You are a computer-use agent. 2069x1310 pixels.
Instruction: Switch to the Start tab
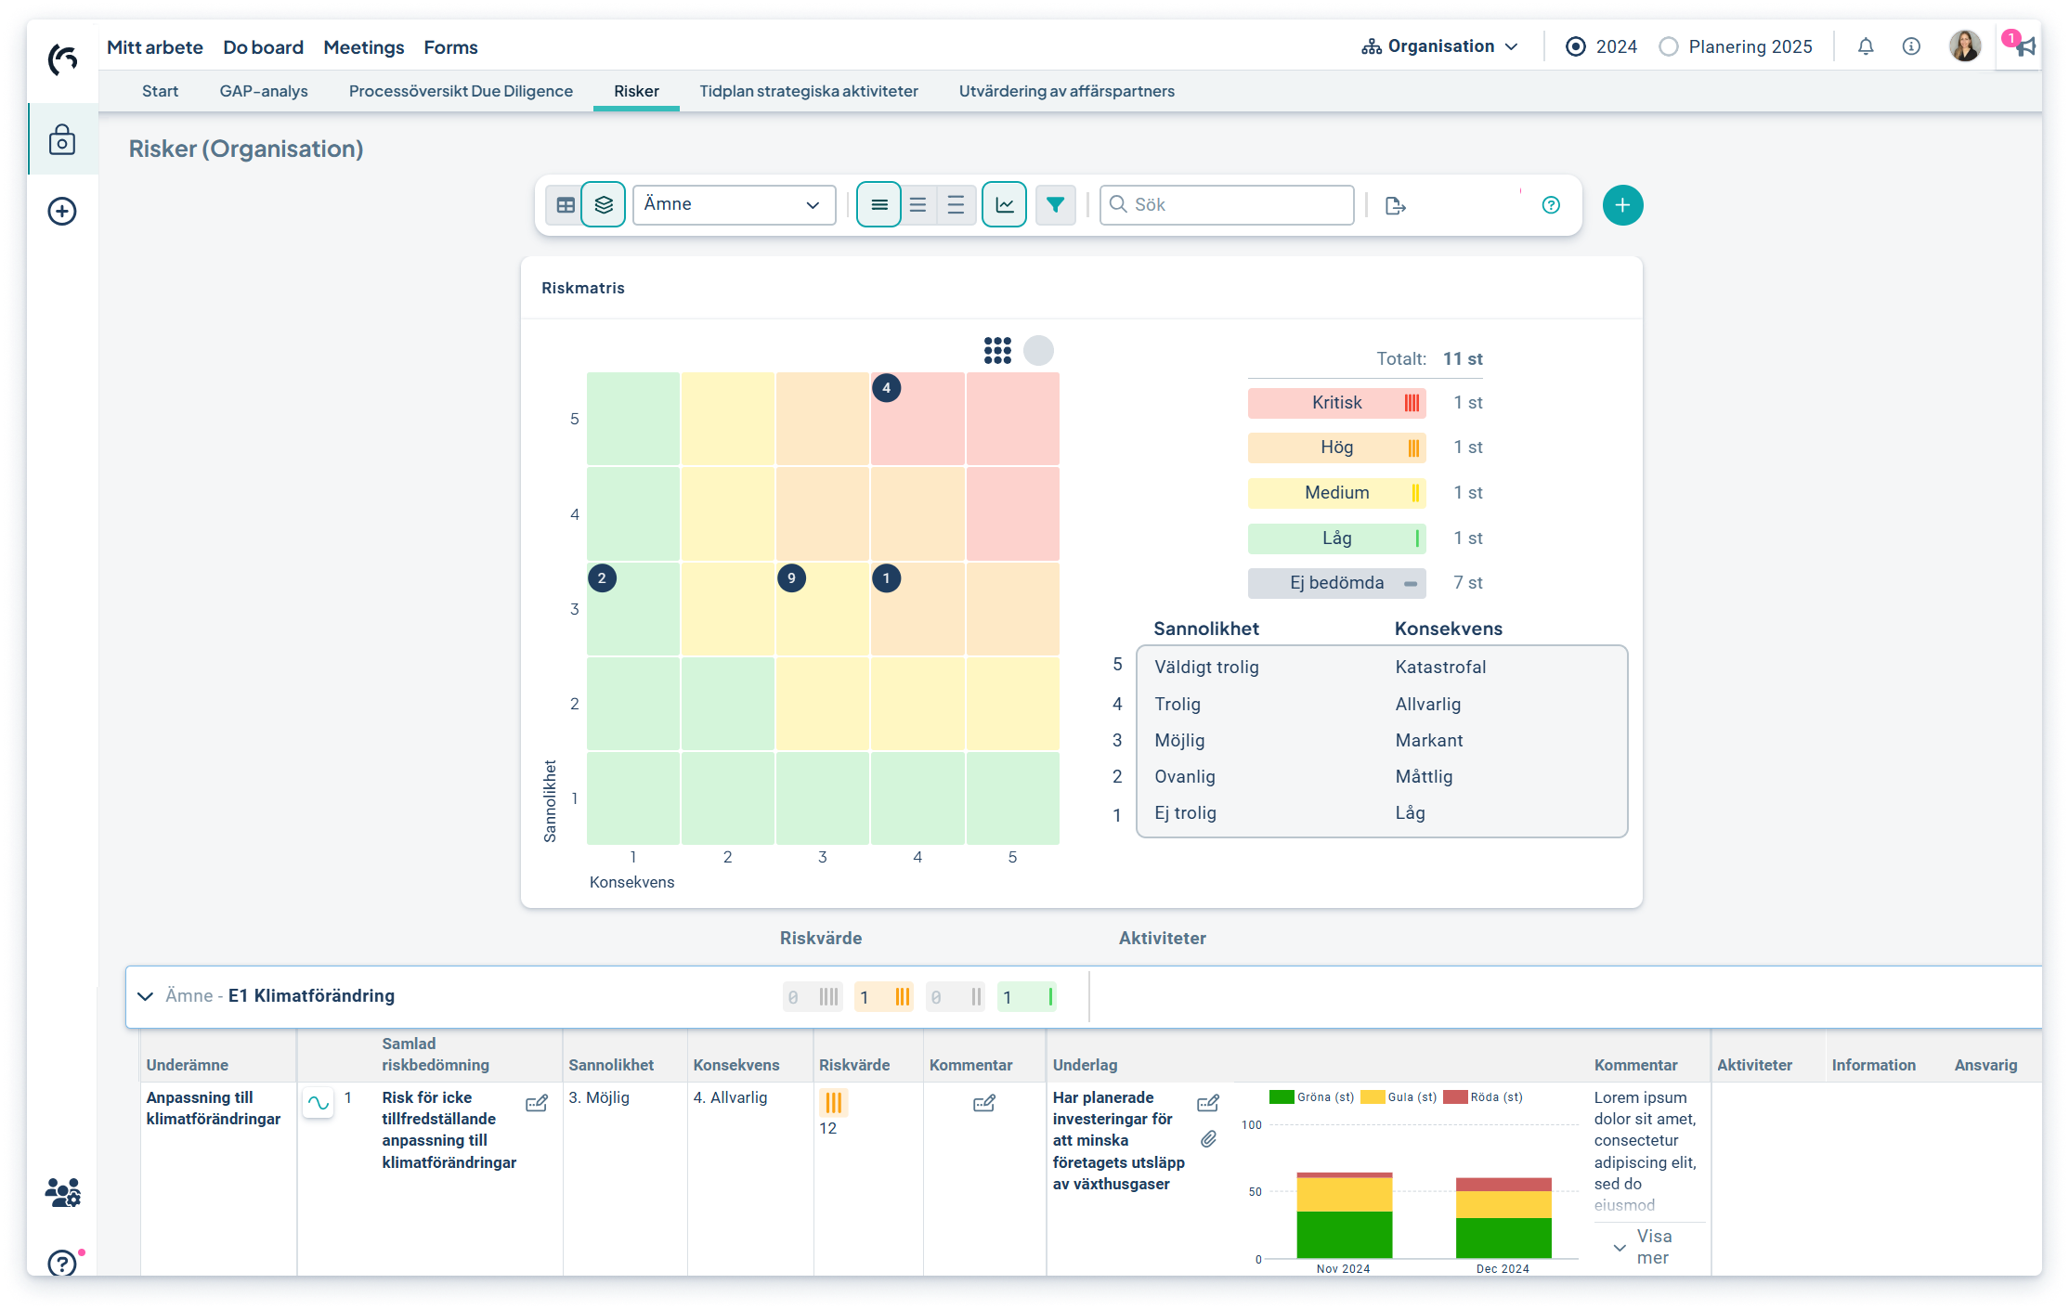[x=160, y=91]
